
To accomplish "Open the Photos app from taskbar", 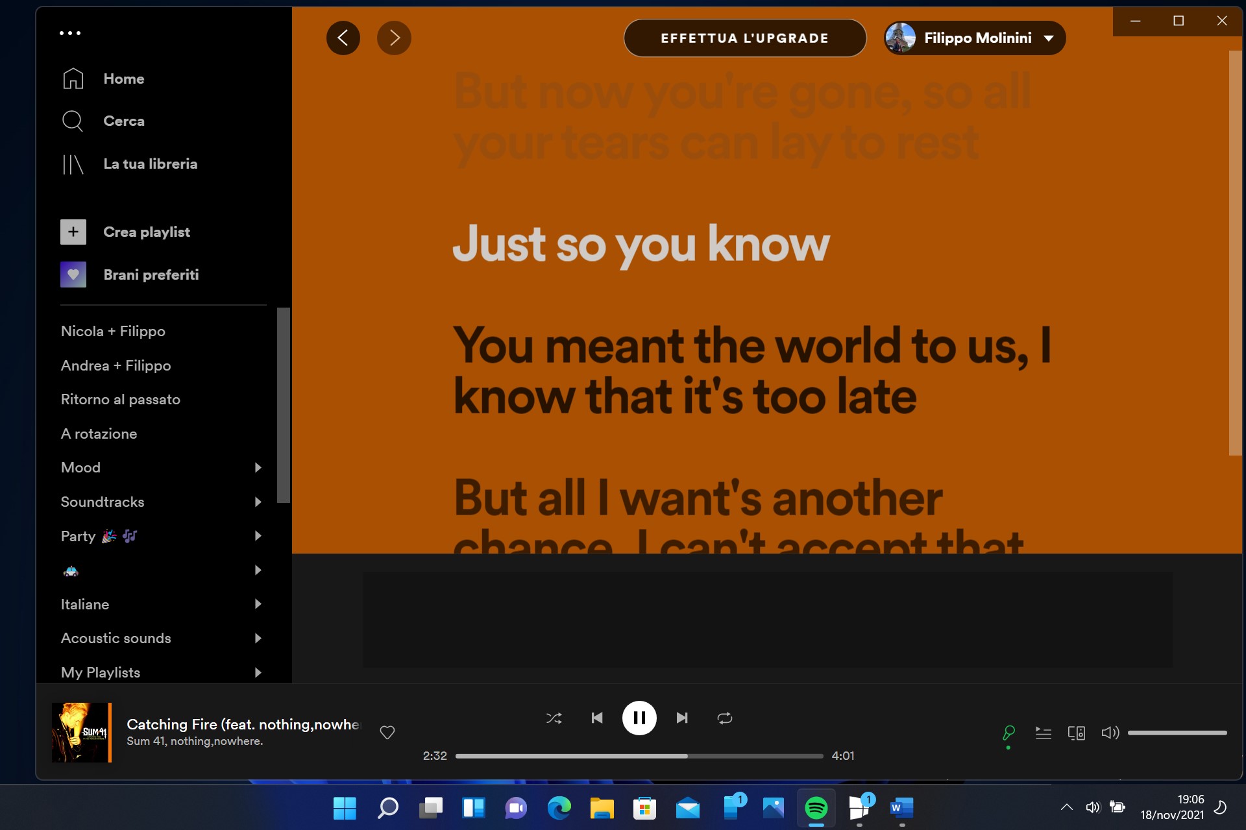I will point(774,808).
